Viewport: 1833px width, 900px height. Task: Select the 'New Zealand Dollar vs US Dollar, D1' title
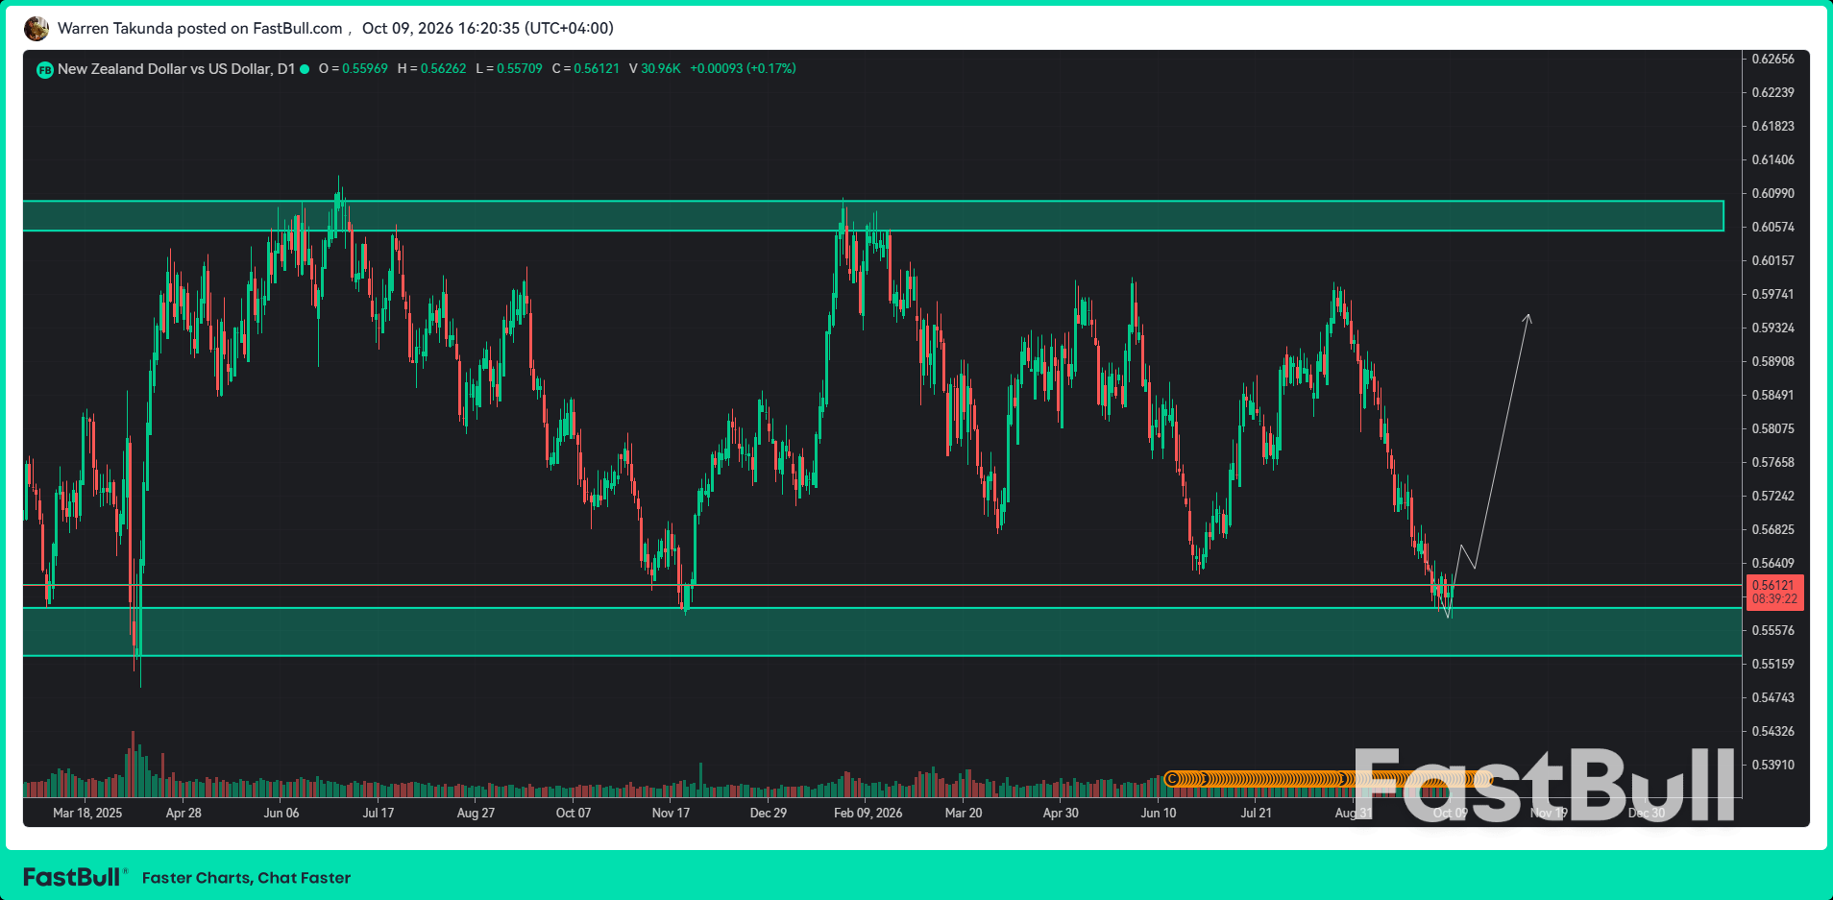point(176,69)
